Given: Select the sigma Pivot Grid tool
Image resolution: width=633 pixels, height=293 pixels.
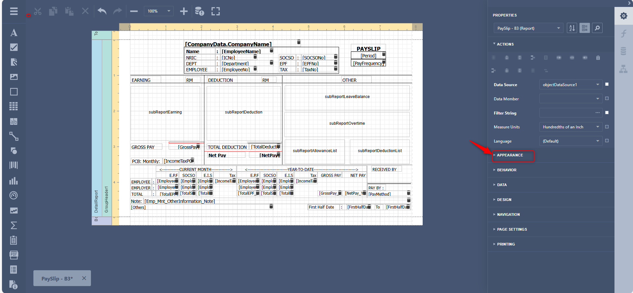Looking at the screenshot, I should [14, 225].
